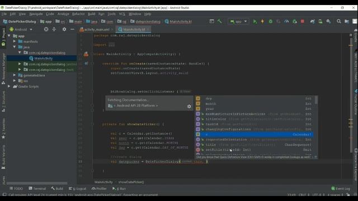358x201 pixels.
Task: Click showDatePicker() in editor breadcrumb
Action: pos(131,182)
